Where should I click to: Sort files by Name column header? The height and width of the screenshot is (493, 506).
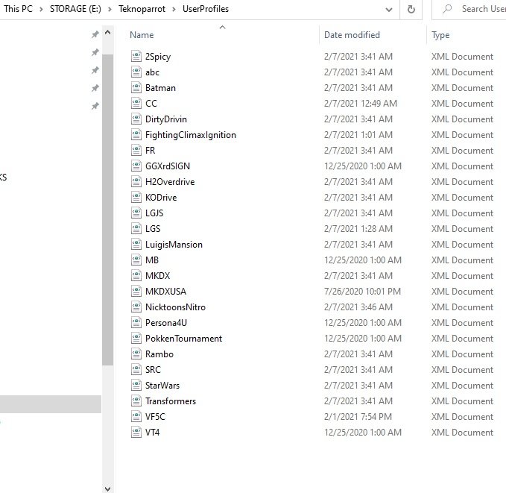click(142, 35)
